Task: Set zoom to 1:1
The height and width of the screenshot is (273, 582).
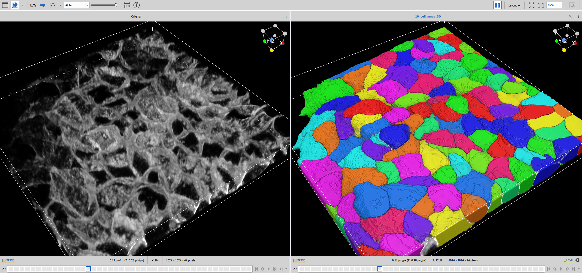Action: coord(541,5)
